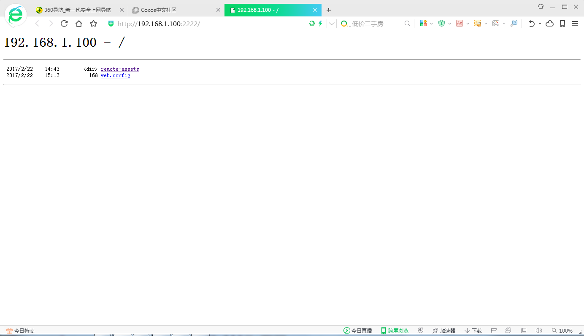
Task: Open a new tab with plus button
Action: pyautogui.click(x=329, y=10)
